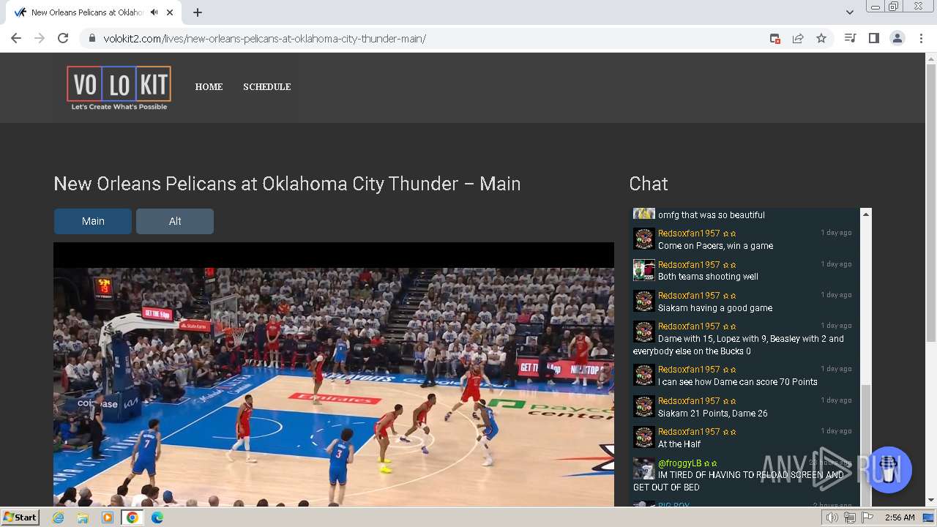The image size is (937, 527).
Task: Click Redsoxfan1957 on 'Both teams shooting well'
Action: [689, 264]
